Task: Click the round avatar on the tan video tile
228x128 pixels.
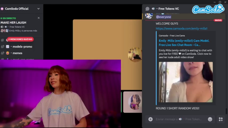Action: (x=135, y=54)
